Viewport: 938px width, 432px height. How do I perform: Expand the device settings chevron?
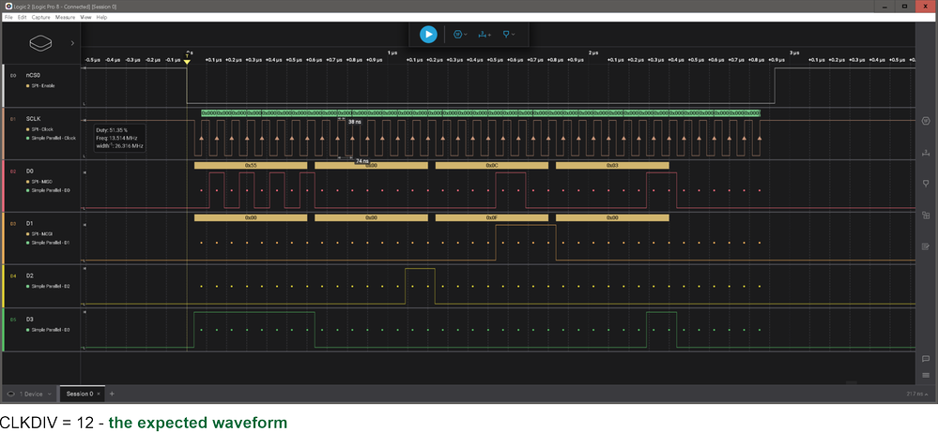tap(72, 43)
